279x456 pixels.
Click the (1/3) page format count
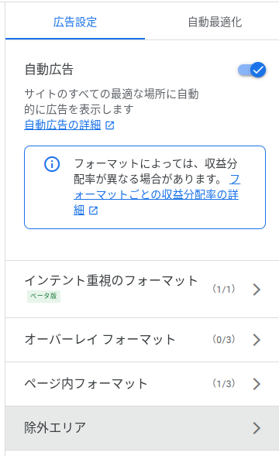tap(224, 383)
